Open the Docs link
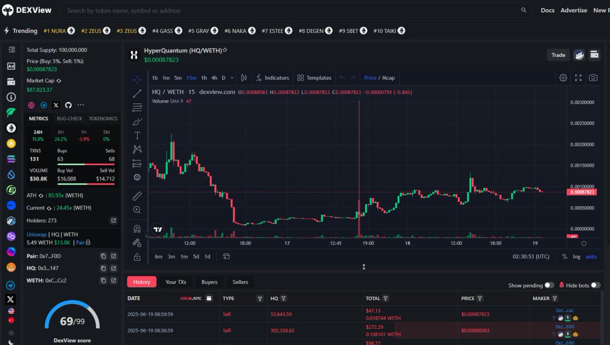 tap(547, 10)
